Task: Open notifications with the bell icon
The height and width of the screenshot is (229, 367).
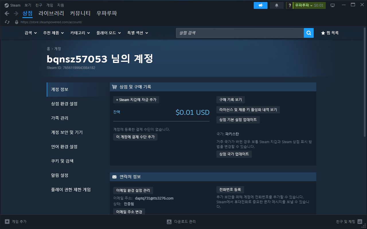Action: pos(276,5)
